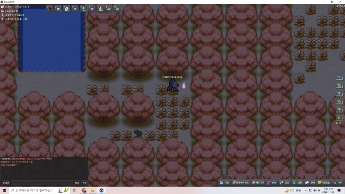Pick up the purple flame item beside player
Image resolution: width=345 pixels, height=194 pixels.
pos(184,85)
